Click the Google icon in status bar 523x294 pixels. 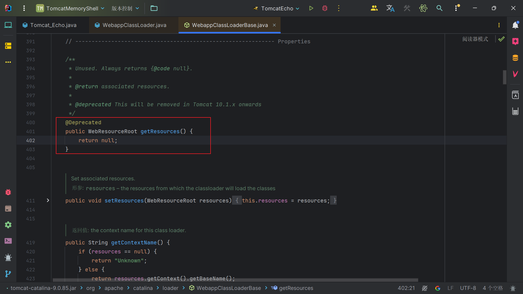click(438, 288)
